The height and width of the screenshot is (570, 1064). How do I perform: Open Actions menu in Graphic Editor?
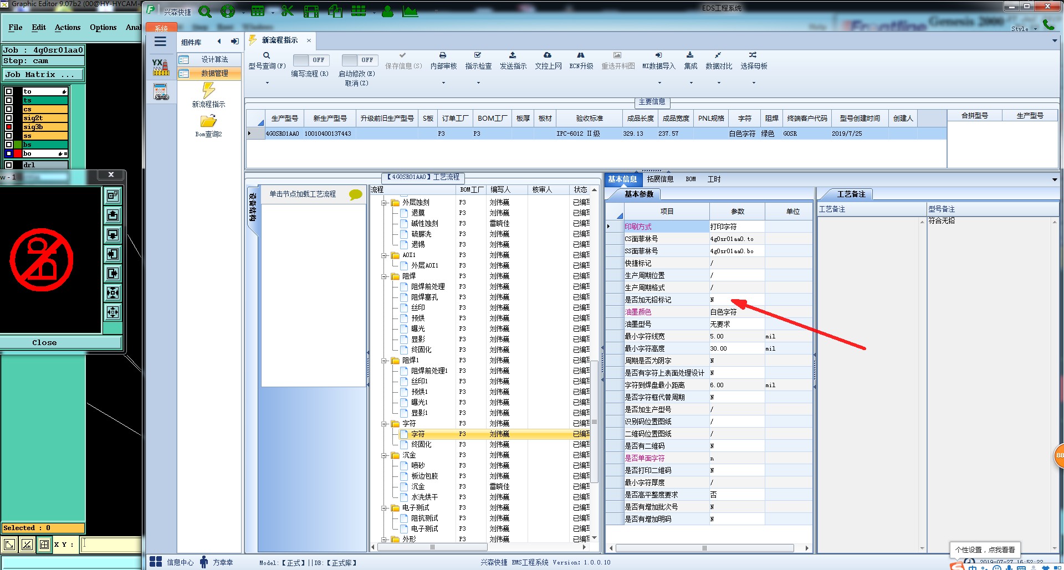(x=68, y=27)
